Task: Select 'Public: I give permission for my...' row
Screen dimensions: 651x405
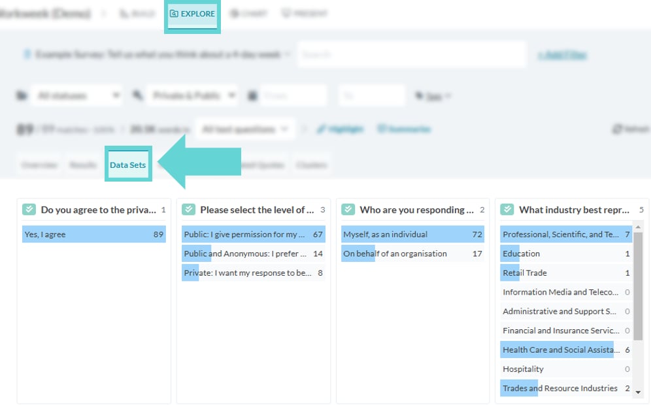Action: (x=253, y=234)
